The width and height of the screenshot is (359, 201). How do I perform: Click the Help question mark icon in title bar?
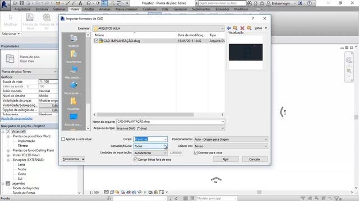(x=309, y=3)
